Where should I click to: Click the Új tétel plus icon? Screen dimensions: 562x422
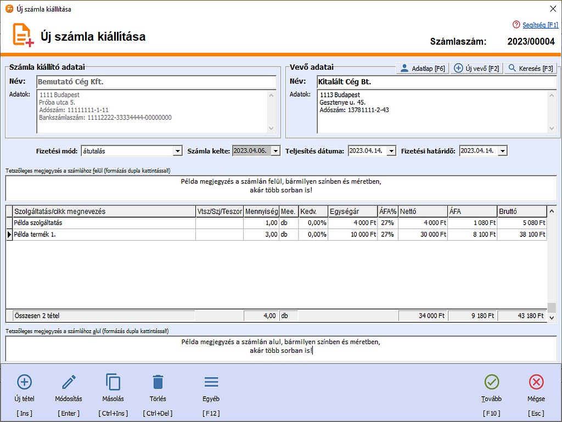click(25, 382)
